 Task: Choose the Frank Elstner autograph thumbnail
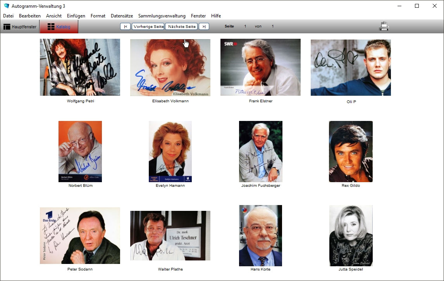click(x=260, y=67)
